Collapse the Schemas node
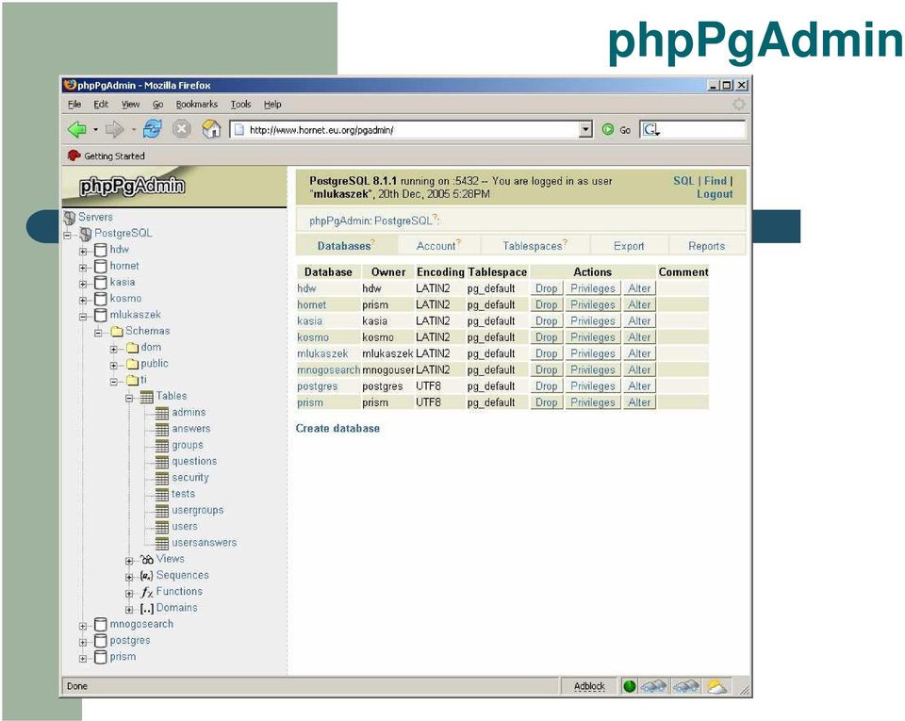905x721 pixels. point(99,333)
